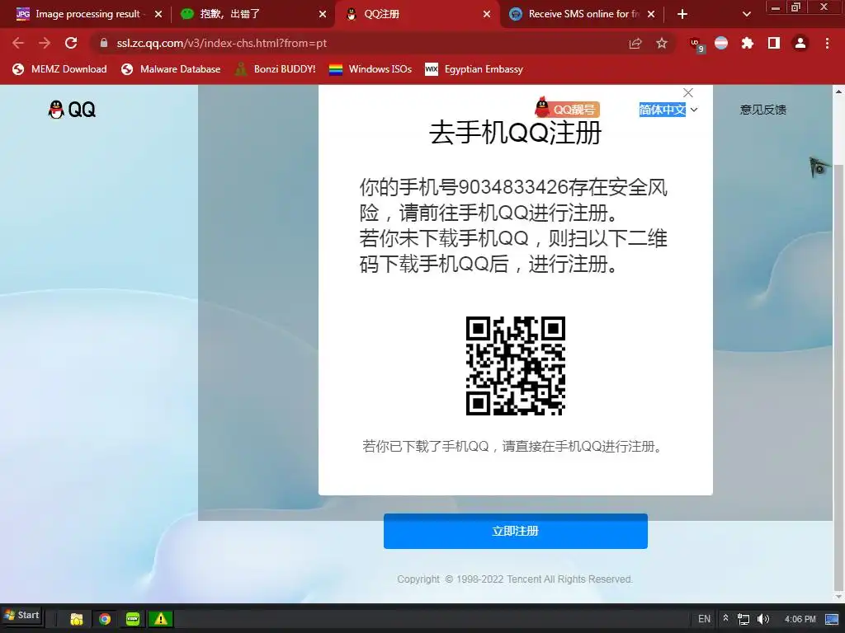Open the 意见反馈 feedback link
This screenshot has height=633, width=845.
pos(763,110)
